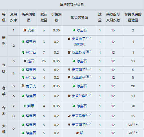Click footnote 注 7 next to 皮革靴子

point(88,76)
